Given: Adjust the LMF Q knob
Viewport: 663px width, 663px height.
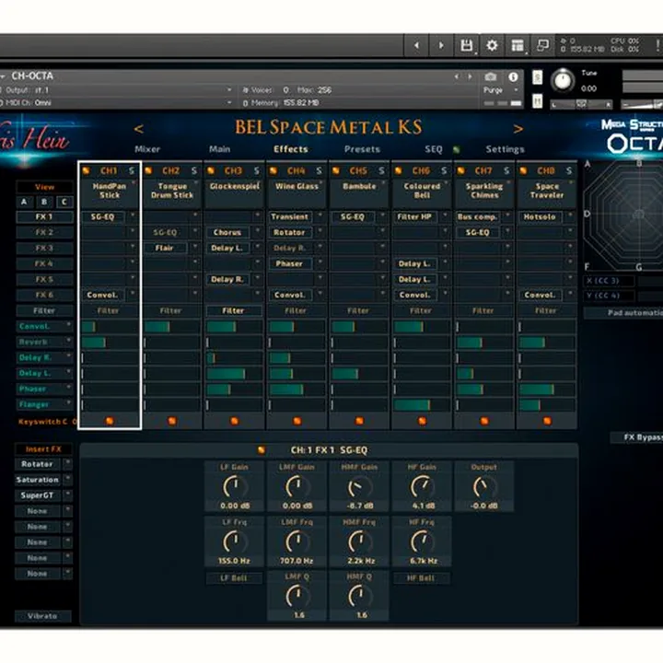Looking at the screenshot, I should click(x=297, y=596).
